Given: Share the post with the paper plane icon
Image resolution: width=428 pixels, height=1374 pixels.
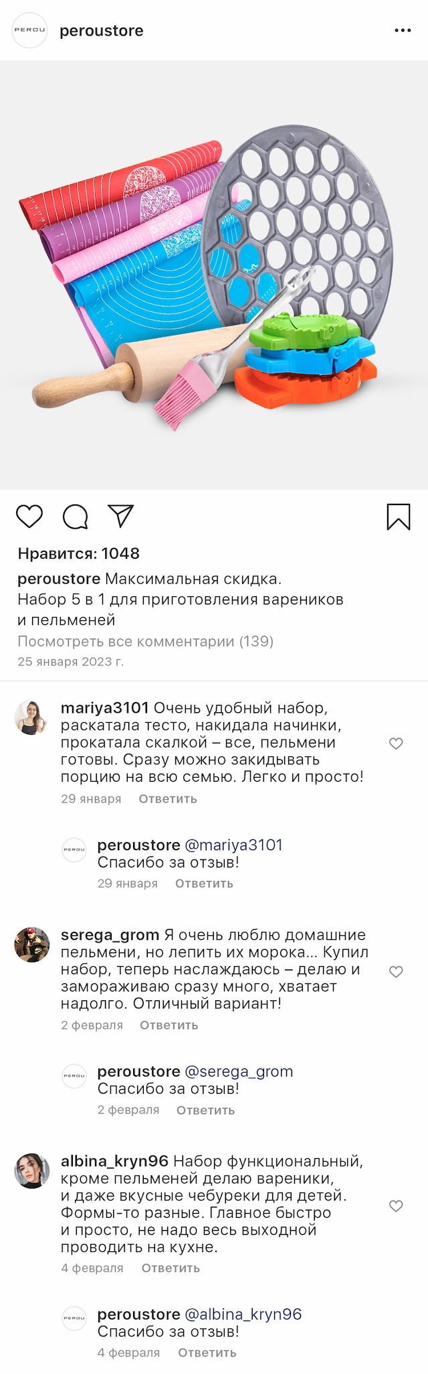Looking at the screenshot, I should point(121,516).
